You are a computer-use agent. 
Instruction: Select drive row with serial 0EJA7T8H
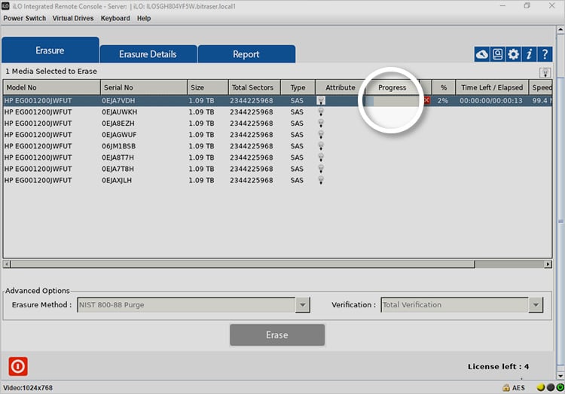[x=277, y=169]
